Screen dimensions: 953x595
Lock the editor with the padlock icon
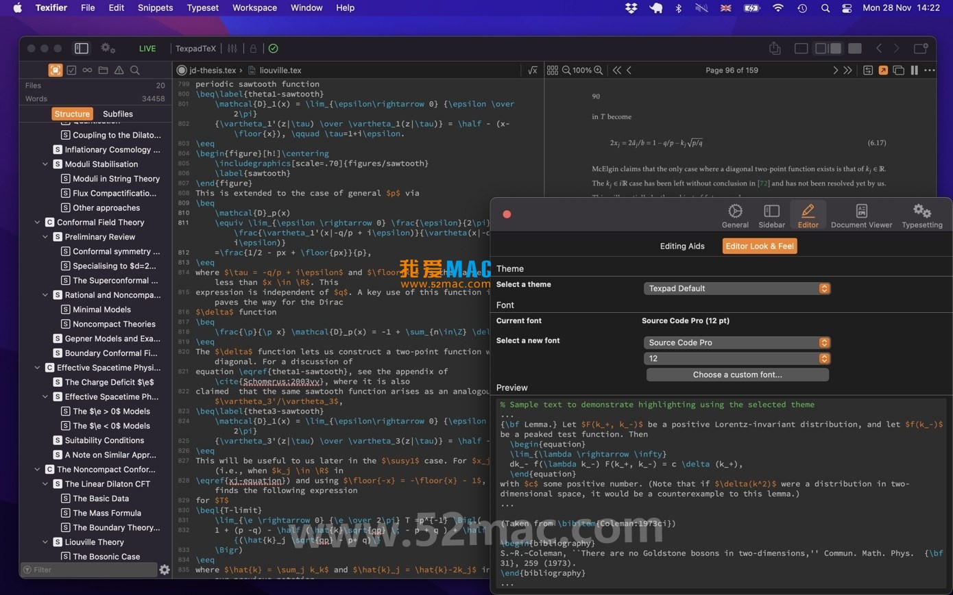pos(252,48)
